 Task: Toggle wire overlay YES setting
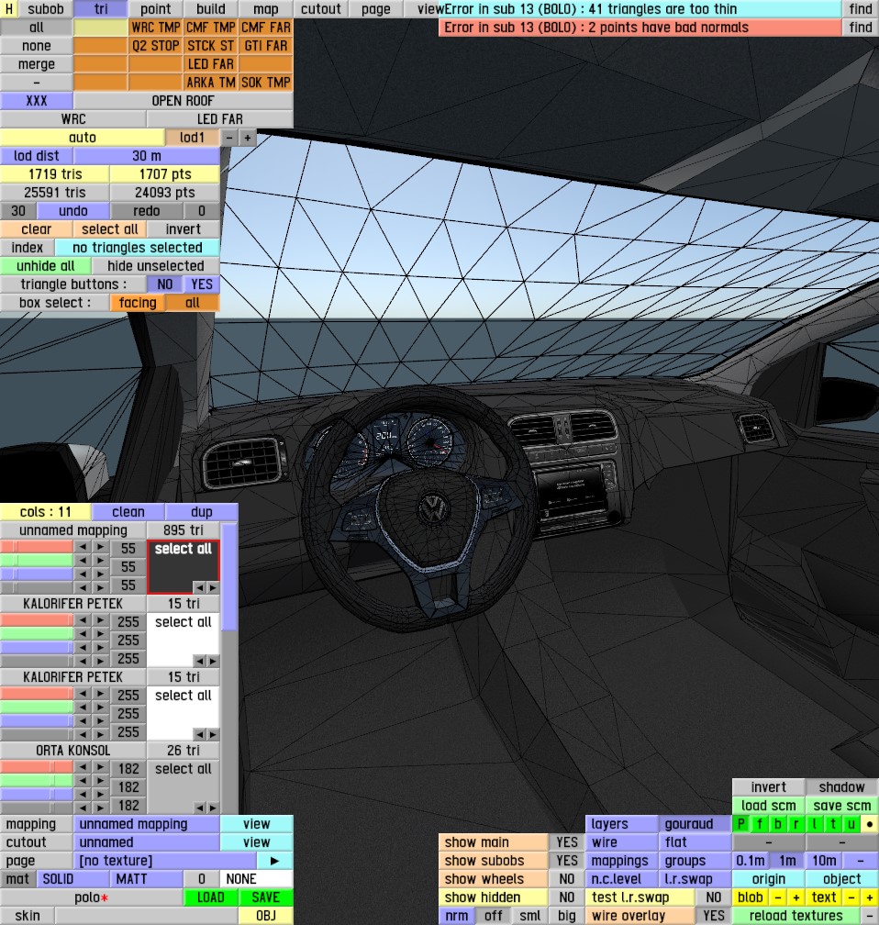tap(713, 916)
